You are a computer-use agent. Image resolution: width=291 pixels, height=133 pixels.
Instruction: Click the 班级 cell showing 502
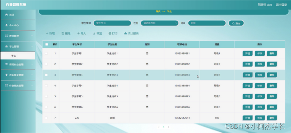pos(217,118)
